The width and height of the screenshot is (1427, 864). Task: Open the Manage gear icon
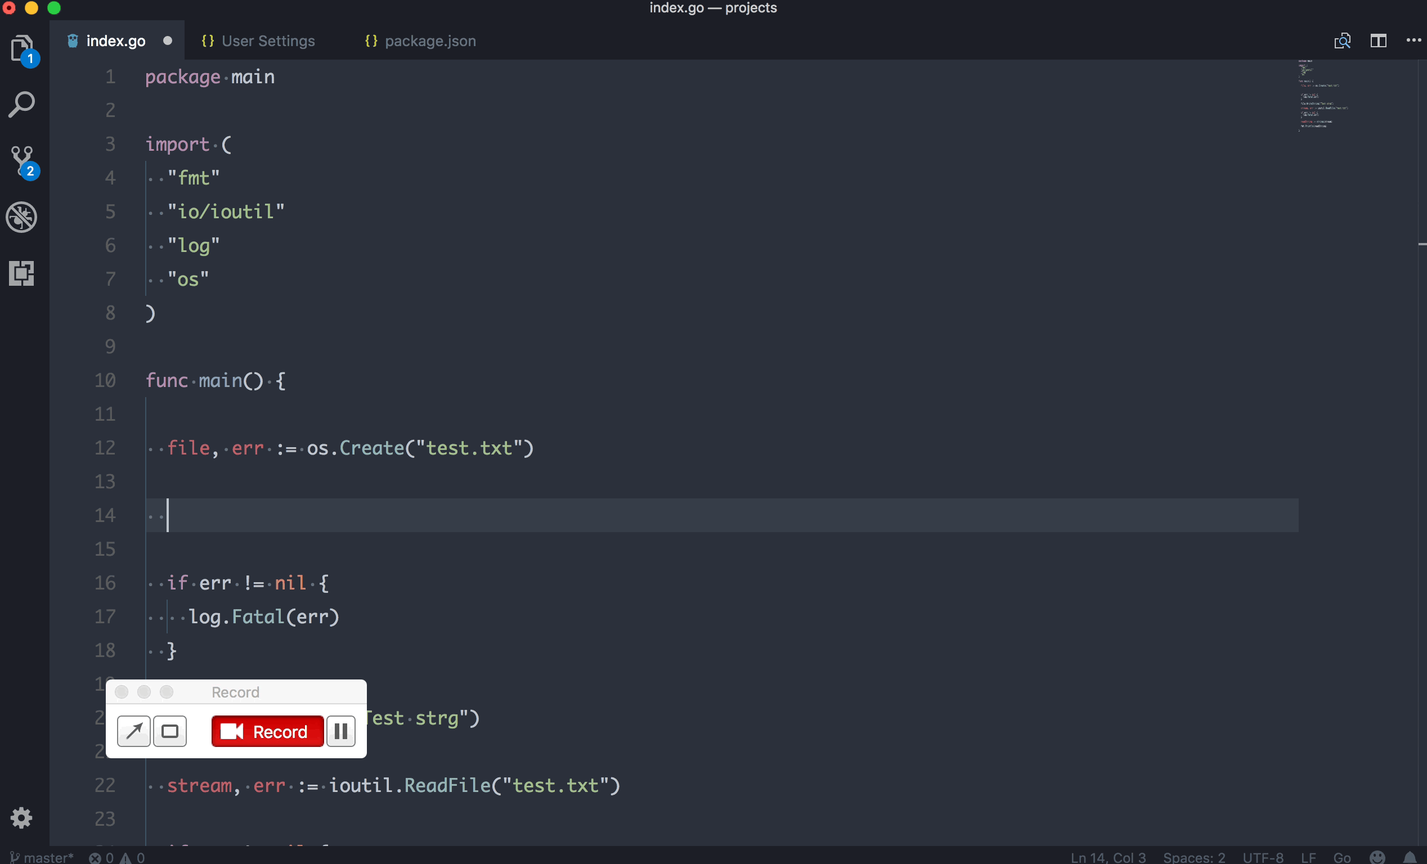pyautogui.click(x=22, y=818)
